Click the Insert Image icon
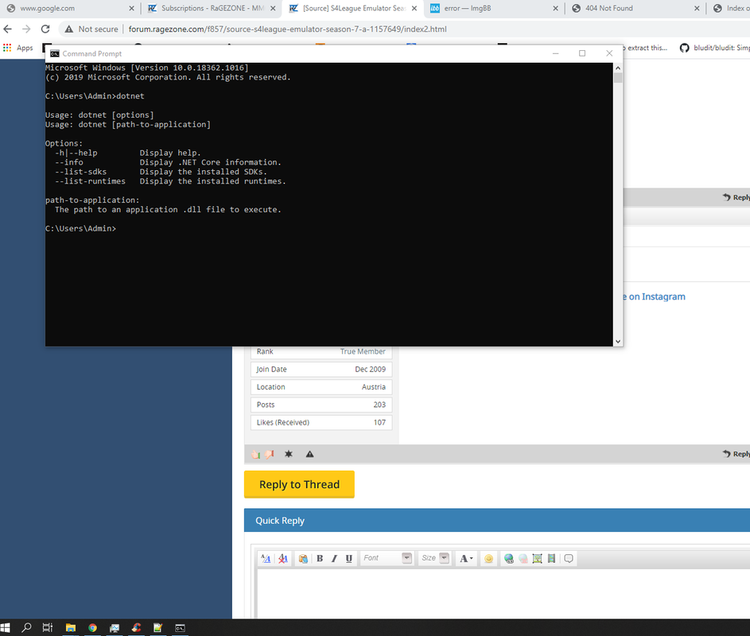The image size is (750, 636). [537, 558]
